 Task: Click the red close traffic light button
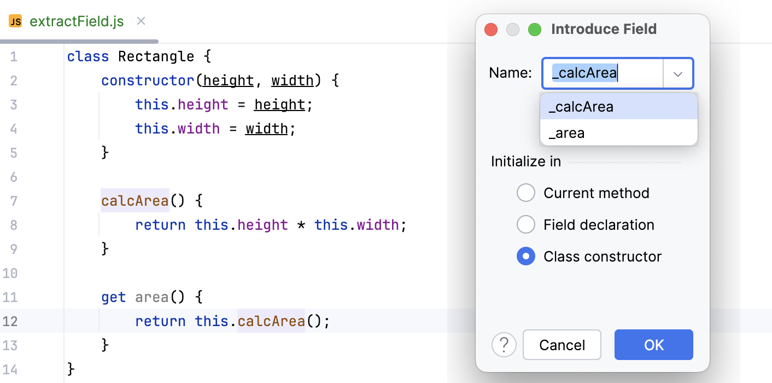490,30
